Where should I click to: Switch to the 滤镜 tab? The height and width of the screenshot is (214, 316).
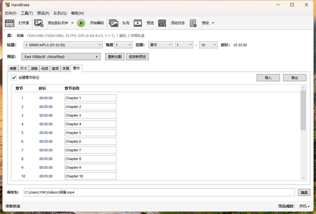(34, 69)
